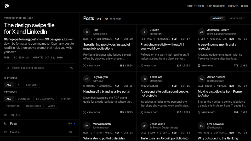The image size is (251, 141).
Task: Click the 776 Likes count
Action: pyautogui.click(x=241, y=66)
